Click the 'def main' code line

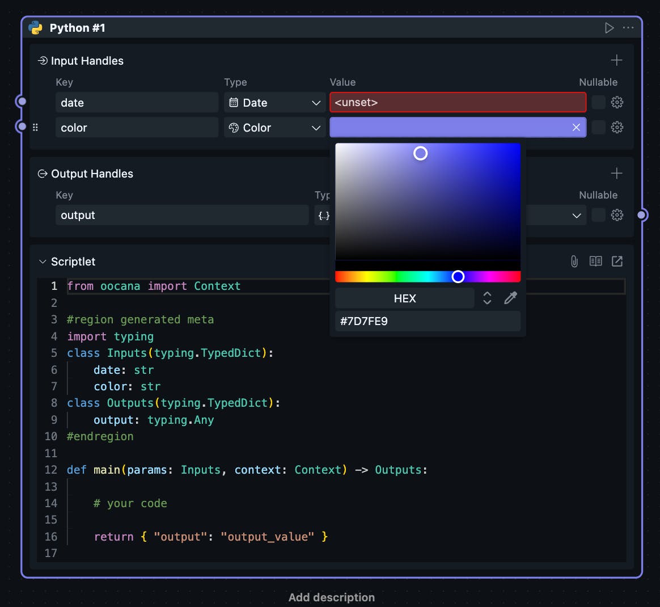[247, 470]
